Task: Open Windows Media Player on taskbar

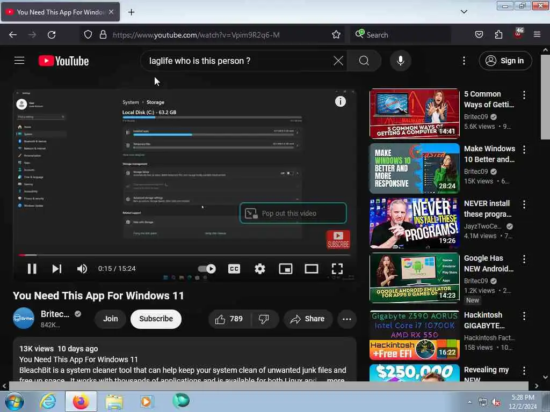Action: (x=146, y=401)
